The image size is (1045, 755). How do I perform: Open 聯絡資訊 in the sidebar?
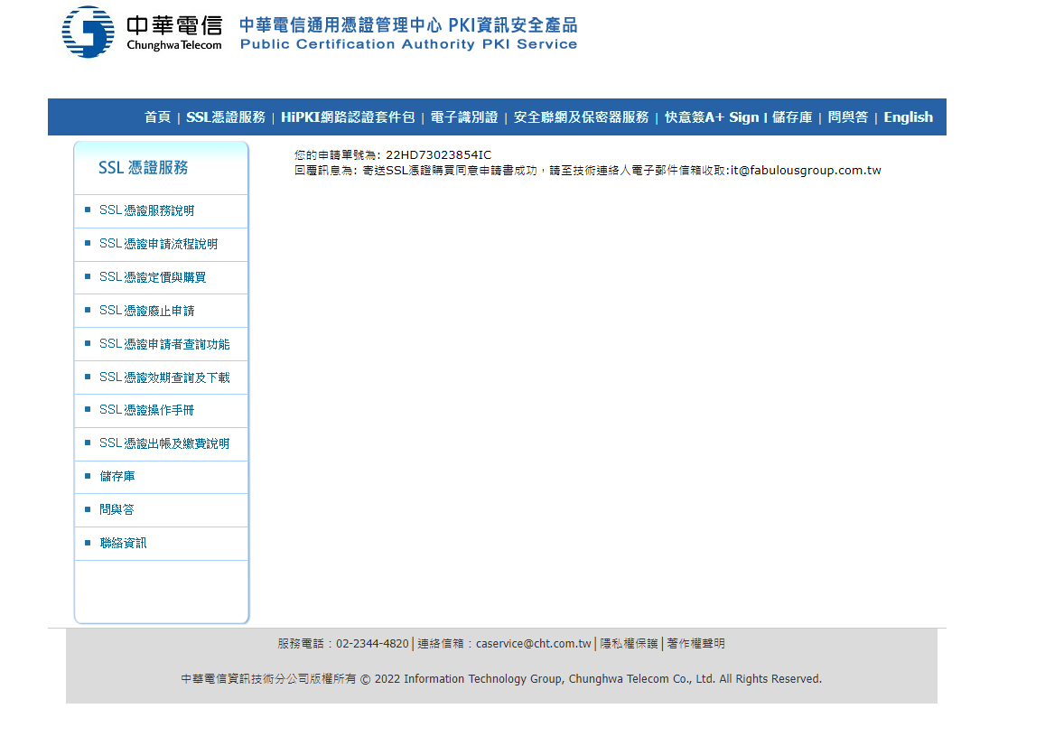(x=123, y=543)
